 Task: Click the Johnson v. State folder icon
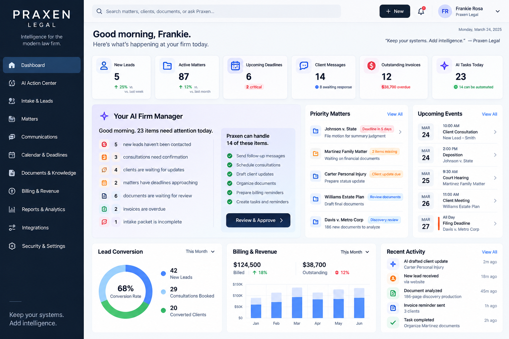[316, 131]
